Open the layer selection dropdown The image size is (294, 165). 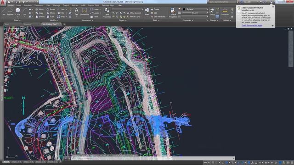tap(128, 9)
